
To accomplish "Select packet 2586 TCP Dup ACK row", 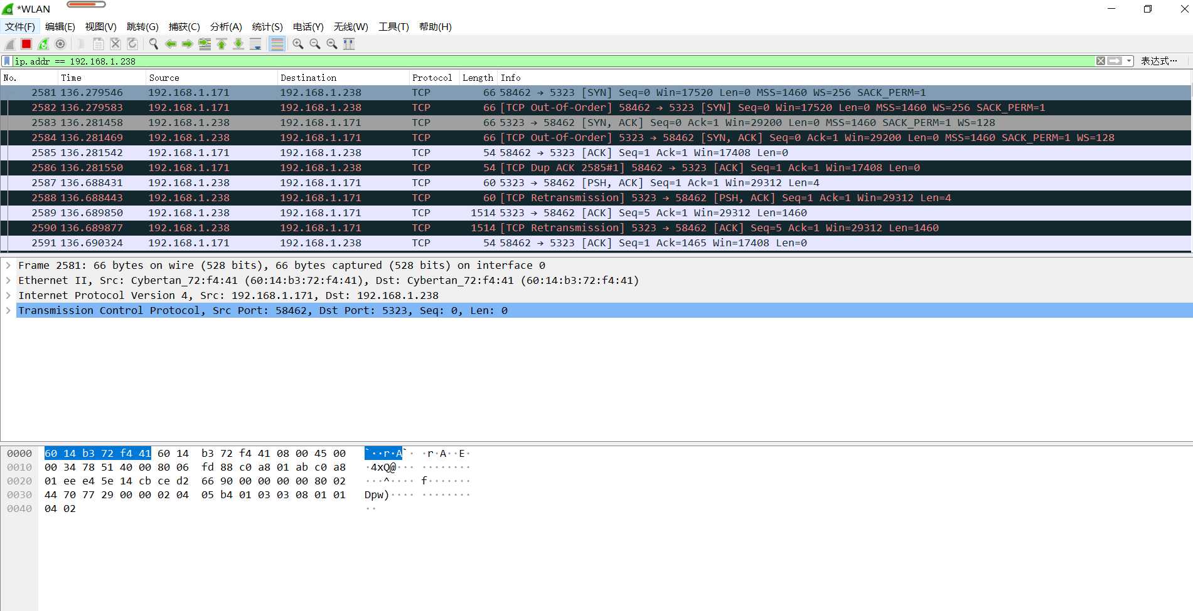I will pos(596,168).
